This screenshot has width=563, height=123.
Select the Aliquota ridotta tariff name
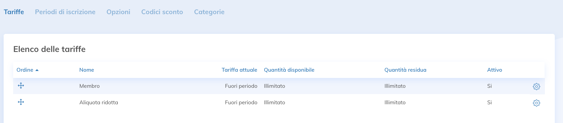[99, 102]
